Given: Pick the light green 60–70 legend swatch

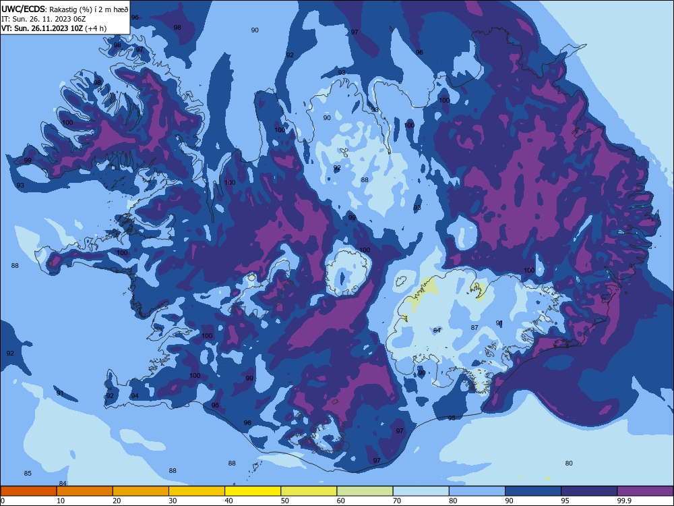Looking at the screenshot, I should click(365, 491).
